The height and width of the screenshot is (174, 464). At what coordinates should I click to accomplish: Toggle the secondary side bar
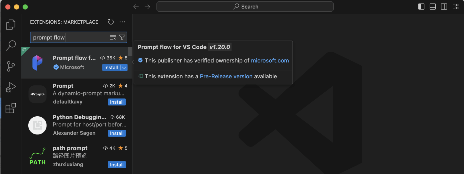(444, 7)
